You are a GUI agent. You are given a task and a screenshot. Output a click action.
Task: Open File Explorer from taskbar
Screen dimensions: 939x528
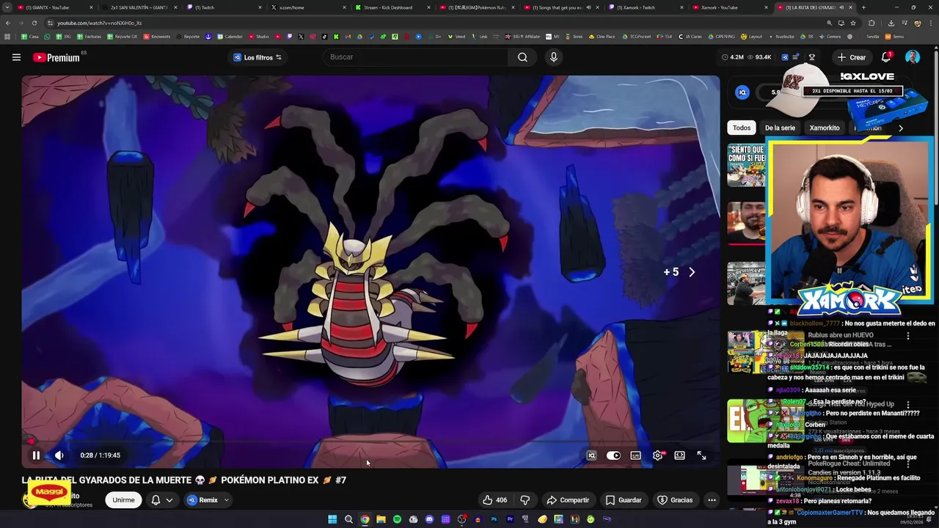click(x=381, y=519)
